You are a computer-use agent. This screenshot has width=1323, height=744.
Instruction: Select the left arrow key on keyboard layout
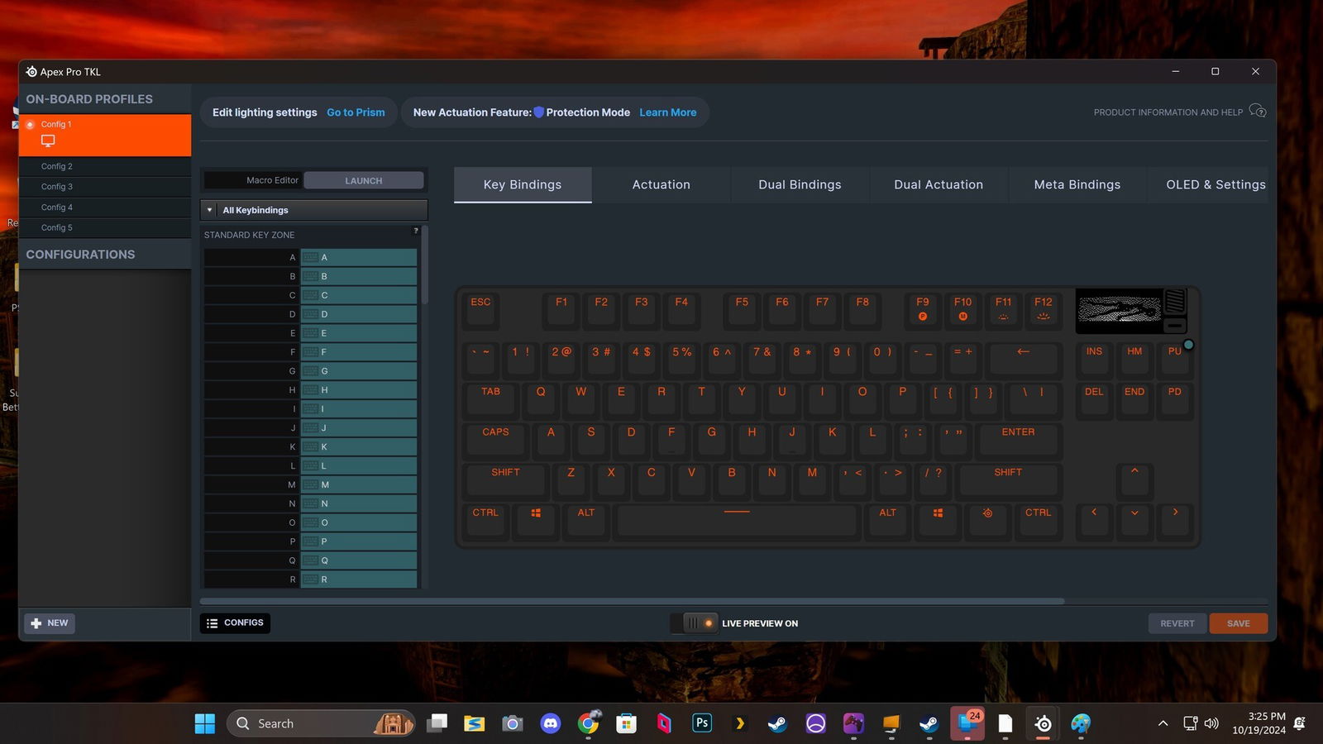[x=1094, y=520]
